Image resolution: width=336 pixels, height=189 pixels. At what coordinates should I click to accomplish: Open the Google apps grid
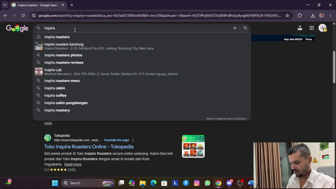coord(312,28)
